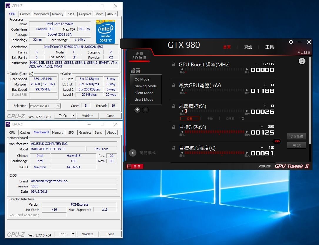319x245 pixels.
Task: Decrease target temperature with left arrow
Action: coord(182,153)
